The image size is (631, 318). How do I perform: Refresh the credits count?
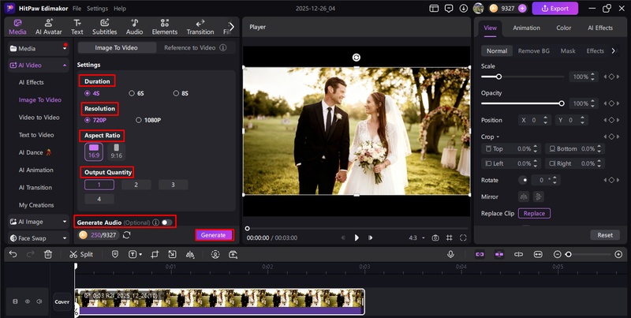(127, 235)
